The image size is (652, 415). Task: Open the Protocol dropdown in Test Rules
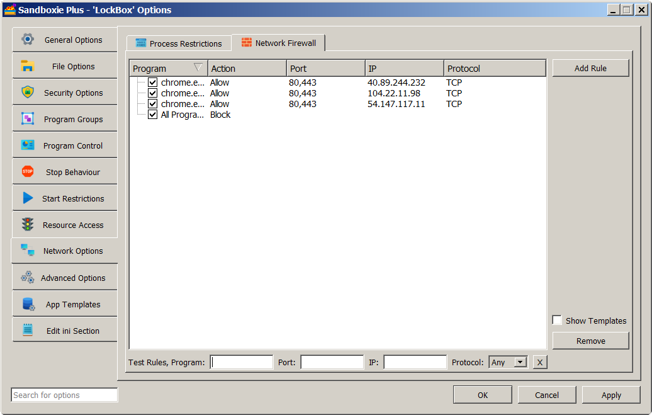(x=520, y=362)
